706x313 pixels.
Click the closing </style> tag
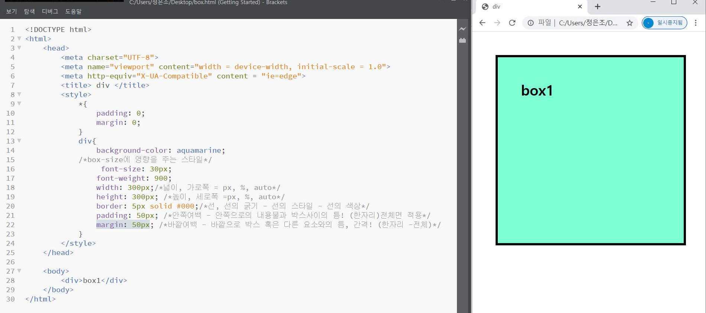78,243
